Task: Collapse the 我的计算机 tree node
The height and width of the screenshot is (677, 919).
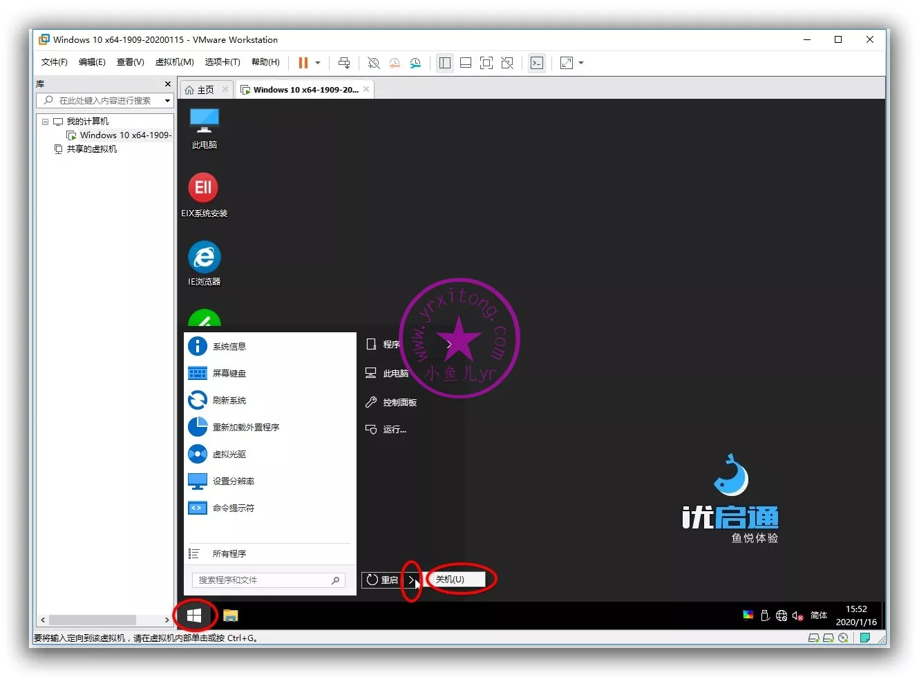Action: (45, 122)
